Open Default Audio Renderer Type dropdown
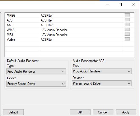Viewport: 140px width, 116px height. [36, 72]
